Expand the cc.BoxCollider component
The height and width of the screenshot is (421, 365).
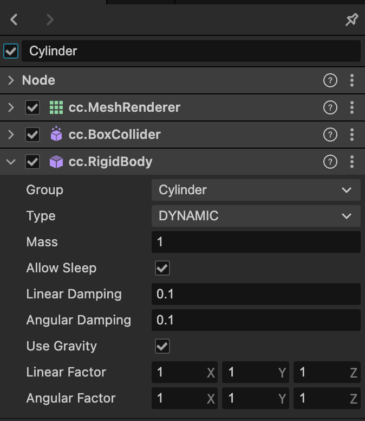pos(11,135)
